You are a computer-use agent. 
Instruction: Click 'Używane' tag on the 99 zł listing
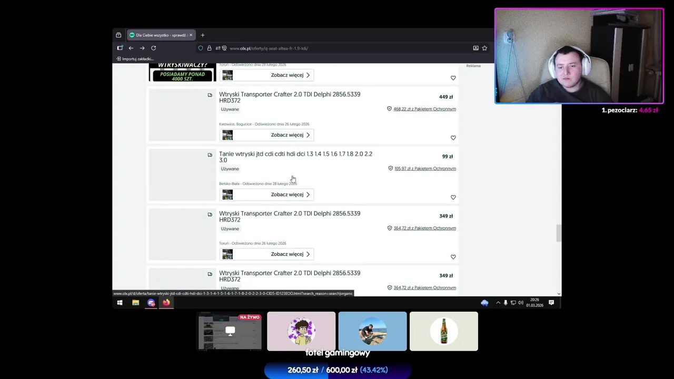point(230,169)
